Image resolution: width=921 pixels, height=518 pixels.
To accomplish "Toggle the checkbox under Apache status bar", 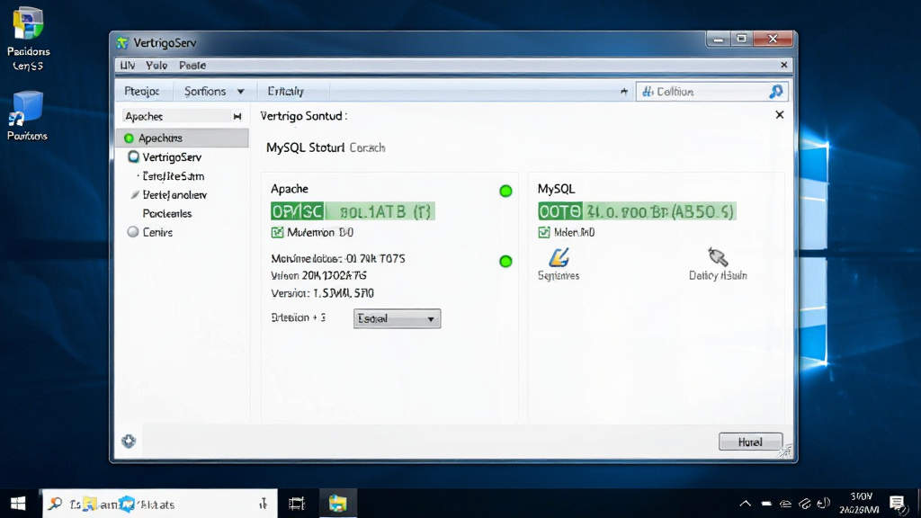I will click(277, 233).
